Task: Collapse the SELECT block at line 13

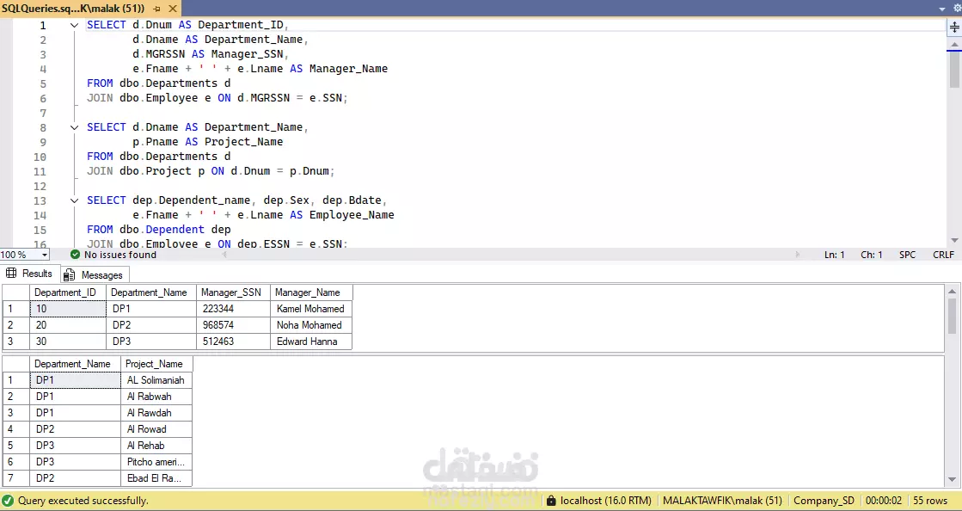Action: (74, 200)
